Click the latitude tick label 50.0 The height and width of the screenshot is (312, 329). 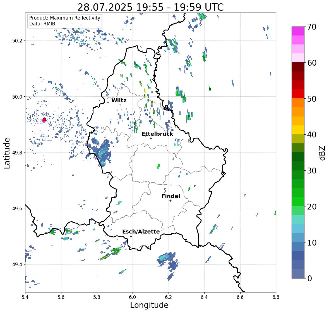(x=18, y=97)
